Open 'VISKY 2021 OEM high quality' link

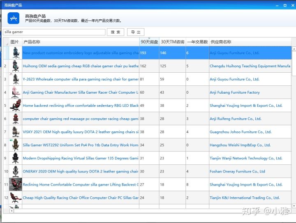81,132
